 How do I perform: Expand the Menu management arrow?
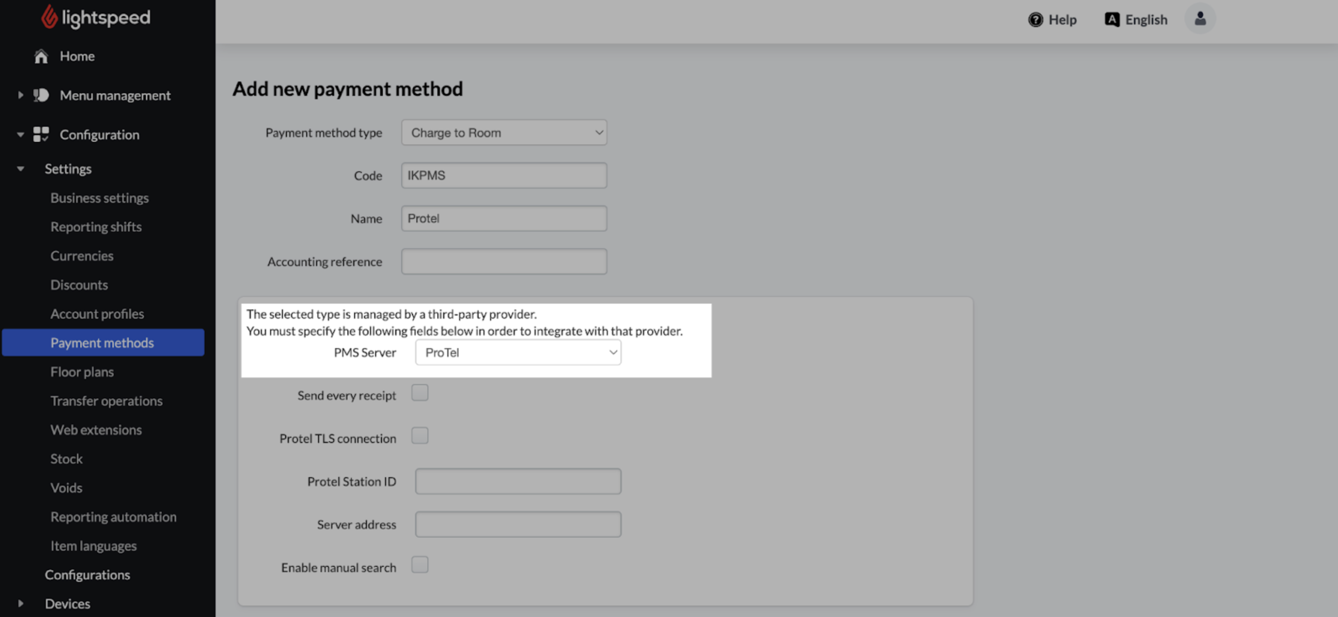point(20,95)
